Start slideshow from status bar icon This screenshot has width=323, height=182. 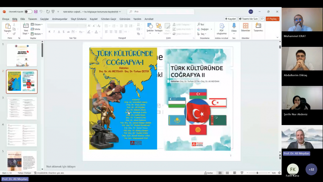242,173
